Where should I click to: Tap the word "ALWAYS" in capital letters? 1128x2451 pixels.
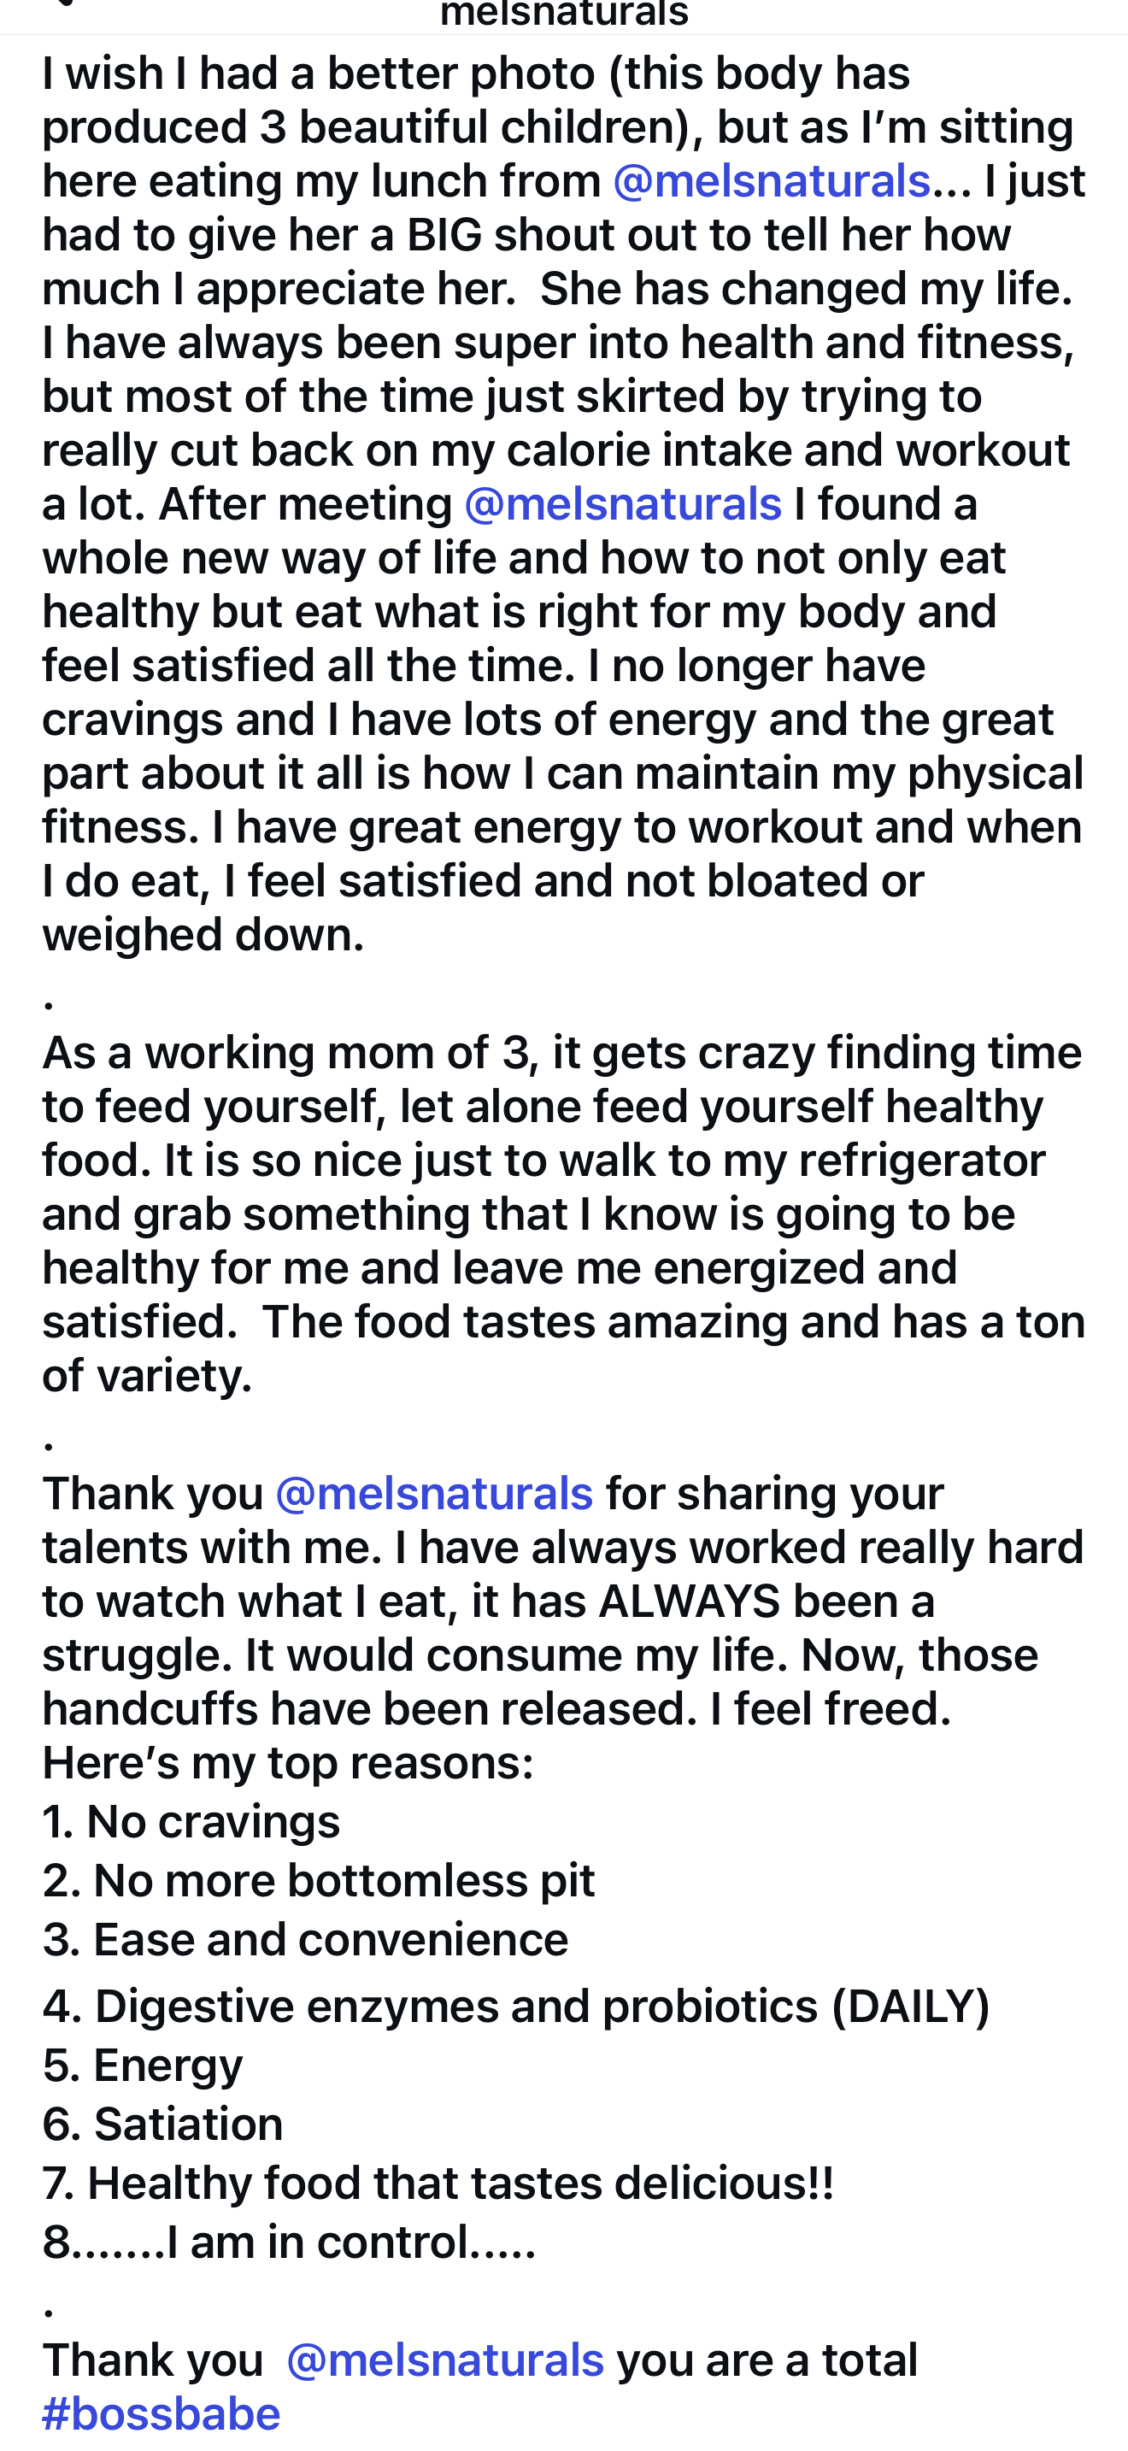tap(690, 1602)
